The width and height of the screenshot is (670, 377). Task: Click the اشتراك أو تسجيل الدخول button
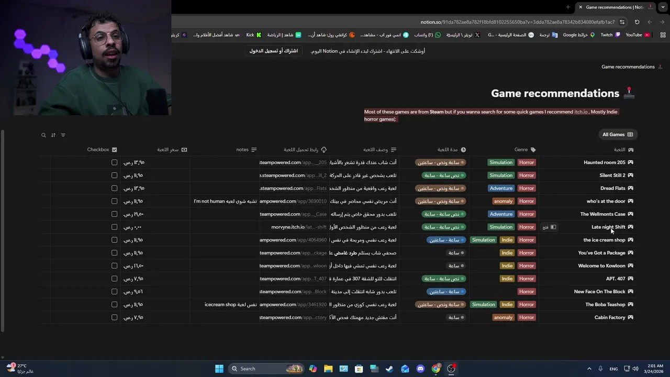click(274, 51)
